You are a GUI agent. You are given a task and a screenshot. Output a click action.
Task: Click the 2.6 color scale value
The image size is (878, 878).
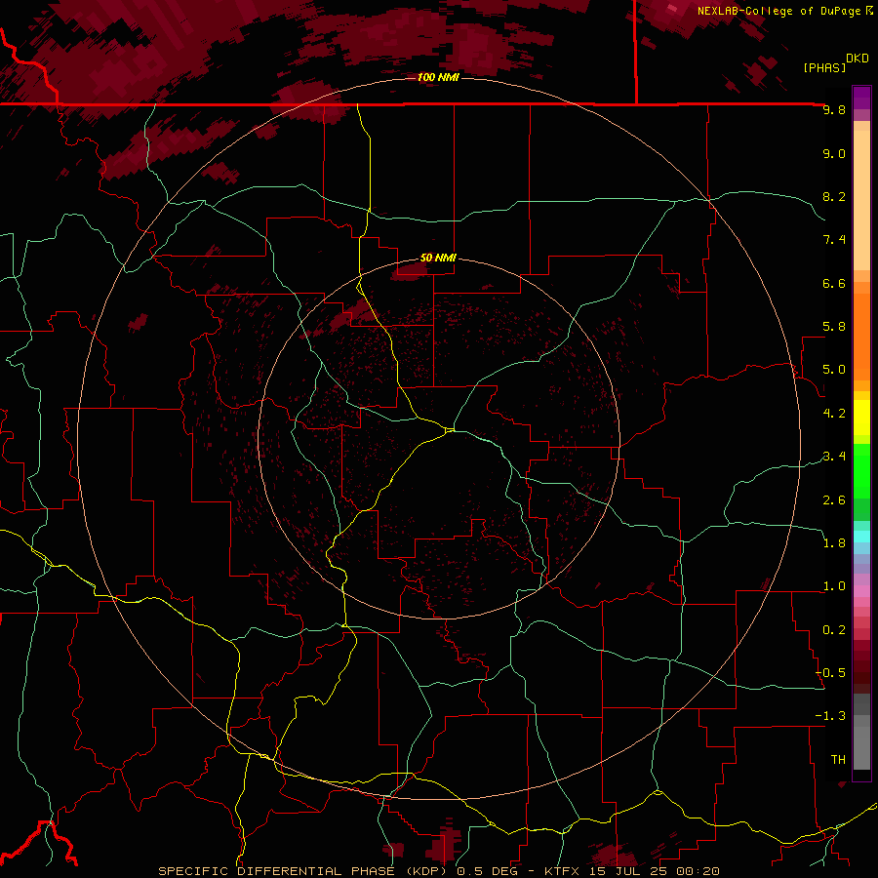tap(834, 500)
